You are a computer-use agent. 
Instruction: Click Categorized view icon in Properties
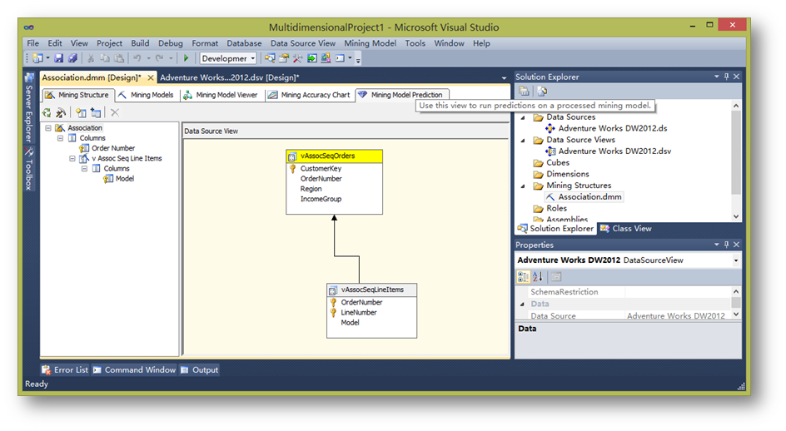[523, 276]
